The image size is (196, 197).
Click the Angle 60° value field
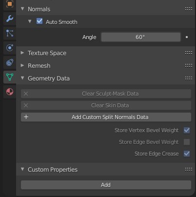[141, 37]
